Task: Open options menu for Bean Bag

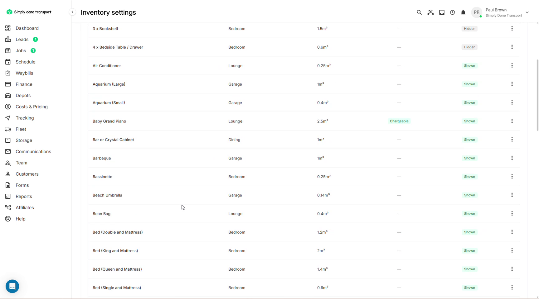Action: click(x=512, y=214)
